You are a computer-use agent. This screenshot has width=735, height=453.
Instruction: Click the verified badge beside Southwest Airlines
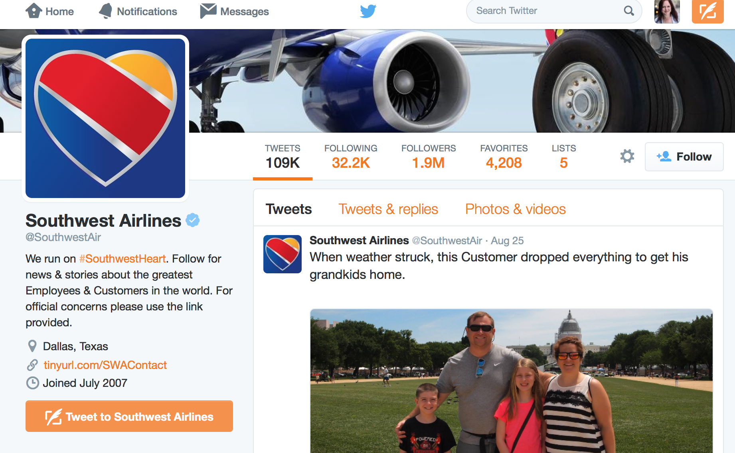tap(193, 220)
